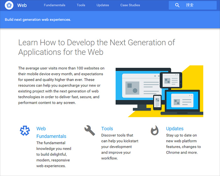Go to Updates in the top navigation
220x176 pixels.
[103, 5]
